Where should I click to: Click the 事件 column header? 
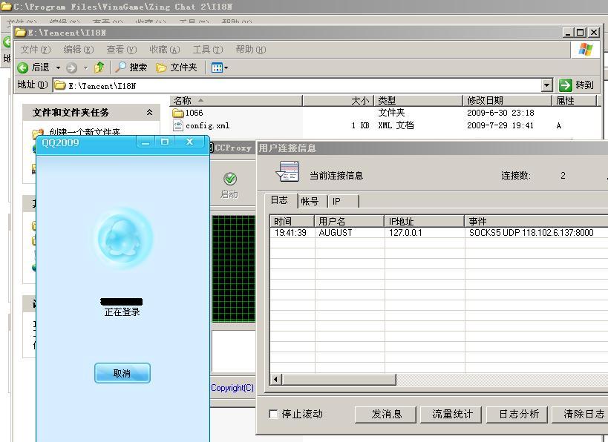(x=536, y=221)
